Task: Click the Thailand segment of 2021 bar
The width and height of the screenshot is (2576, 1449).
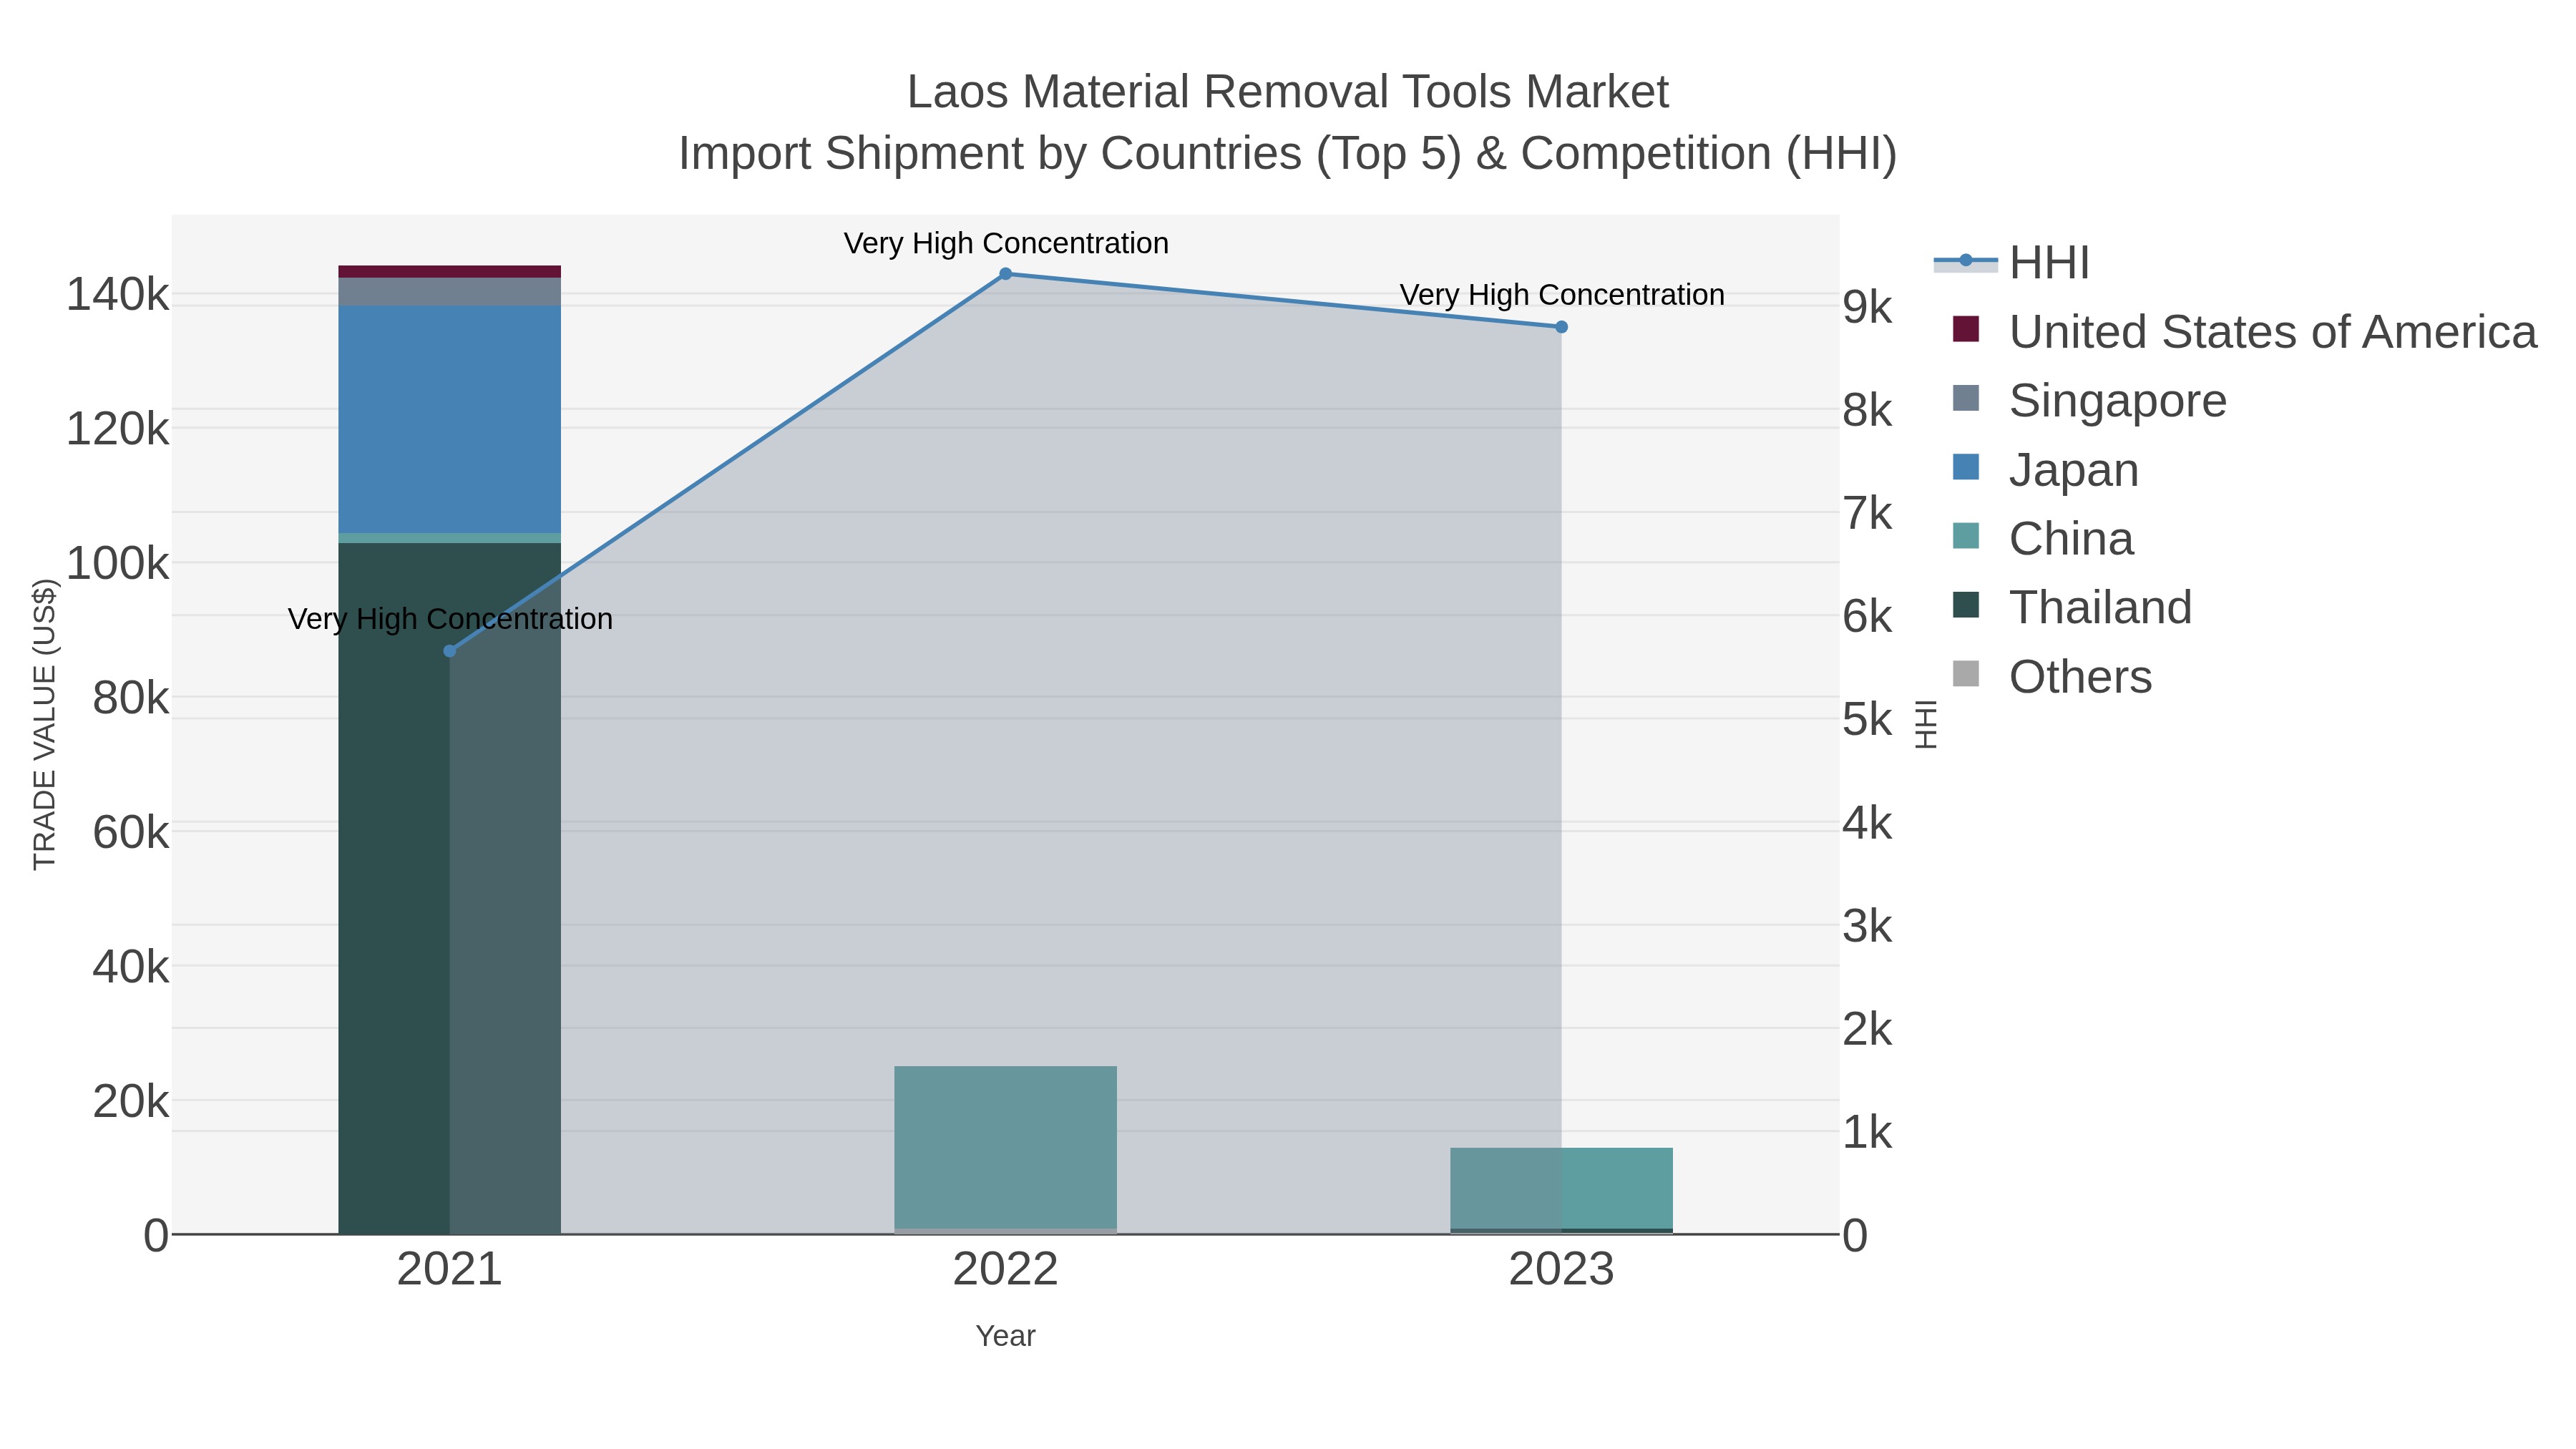Action: click(x=450, y=888)
